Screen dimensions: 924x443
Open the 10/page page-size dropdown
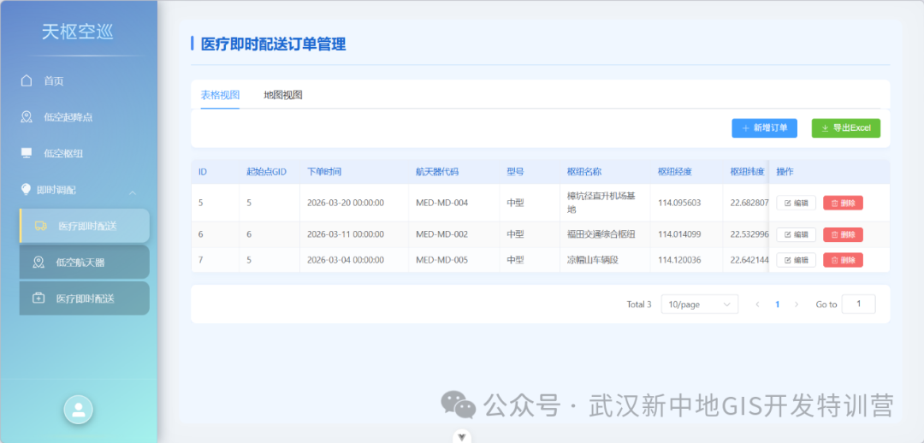[700, 304]
